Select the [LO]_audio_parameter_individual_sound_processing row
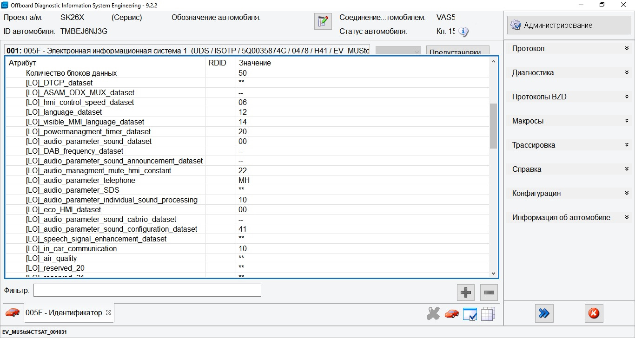The image size is (635, 338). pos(247,200)
